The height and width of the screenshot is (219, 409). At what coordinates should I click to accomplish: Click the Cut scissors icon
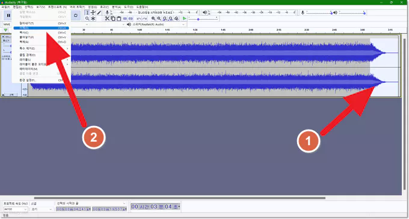pos(107,19)
